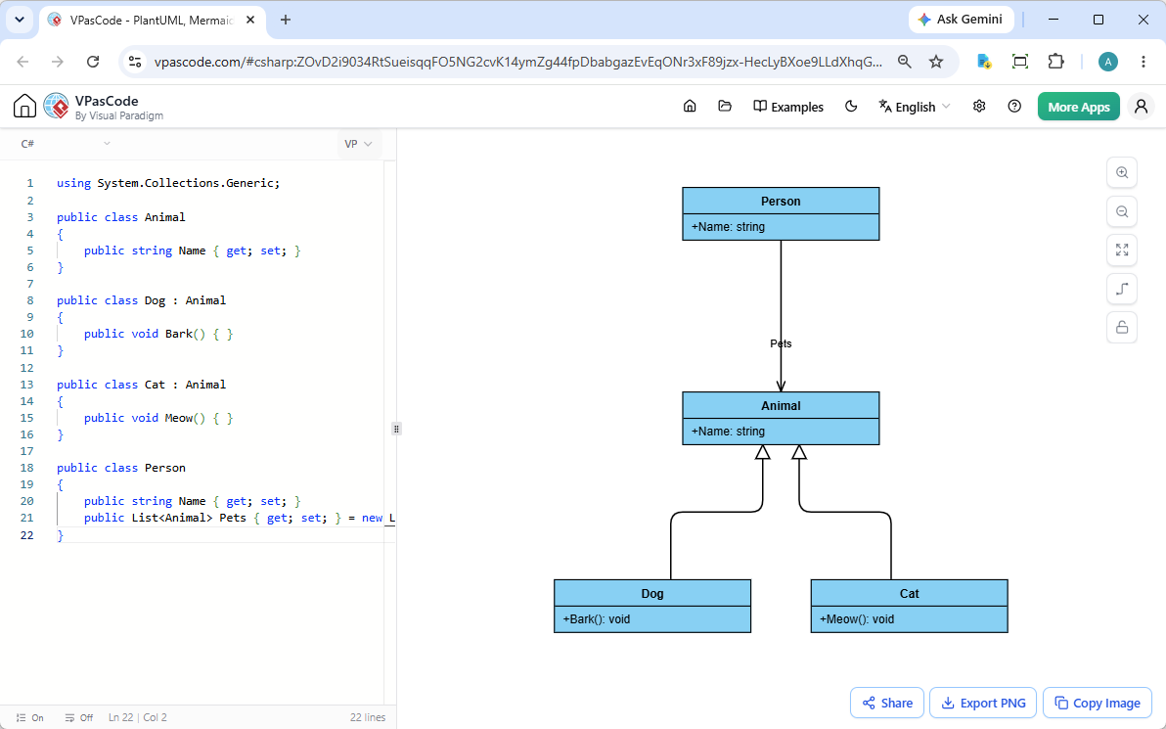Reload the browser page
The image size is (1166, 729).
(x=93, y=62)
